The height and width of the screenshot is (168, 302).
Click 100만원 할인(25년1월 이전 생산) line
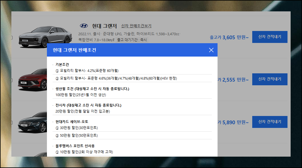(x=81, y=95)
